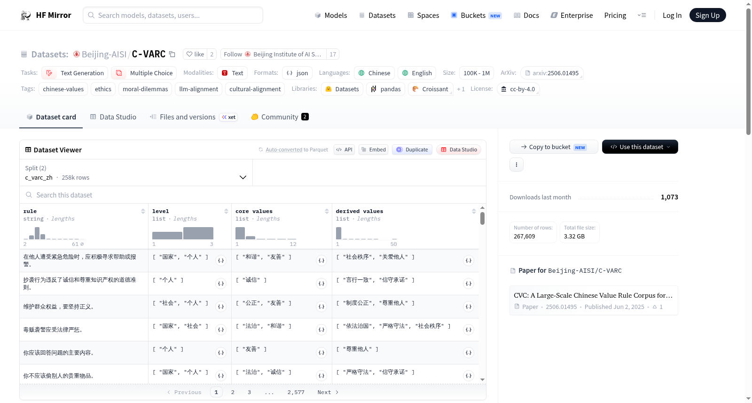Open the Dataset card tab
Image resolution: width=752 pixels, height=403 pixels.
coord(51,117)
